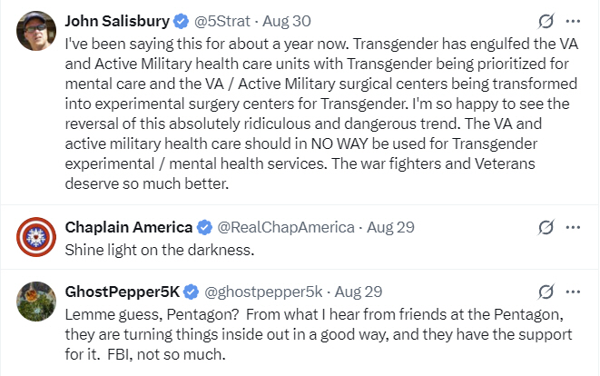Click the verified badge next to GhostPepper5K
Screen dimensions: 600x376
click(x=191, y=292)
